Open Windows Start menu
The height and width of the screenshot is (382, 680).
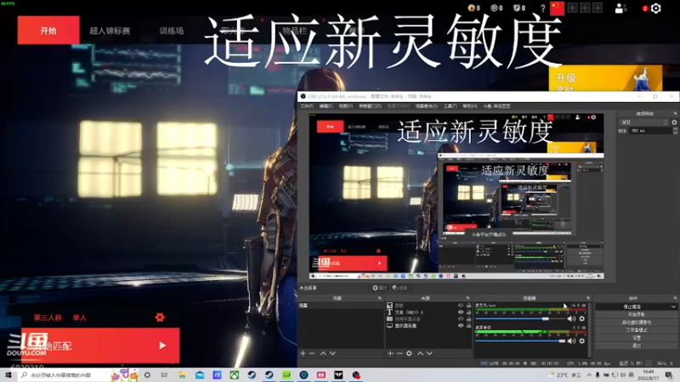(8, 374)
